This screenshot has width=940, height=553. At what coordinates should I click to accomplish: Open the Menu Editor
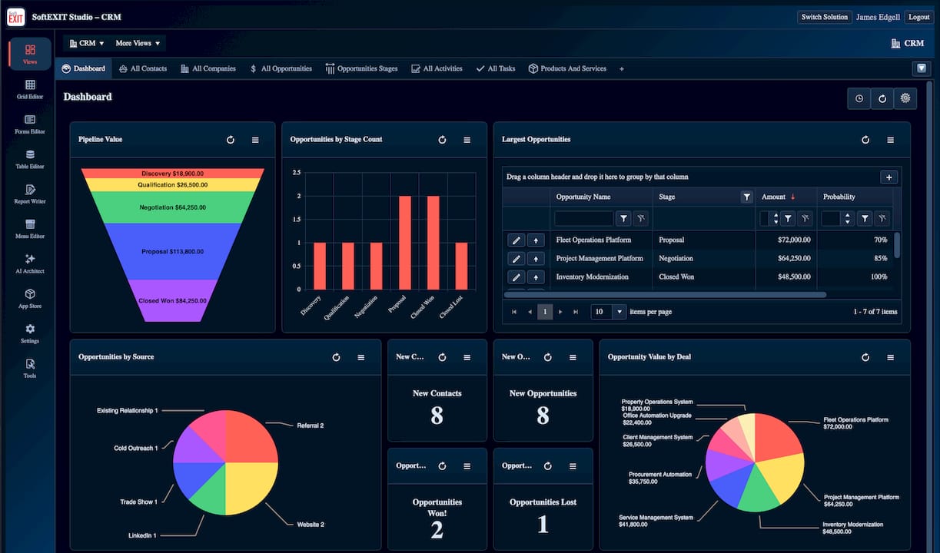tap(30, 230)
